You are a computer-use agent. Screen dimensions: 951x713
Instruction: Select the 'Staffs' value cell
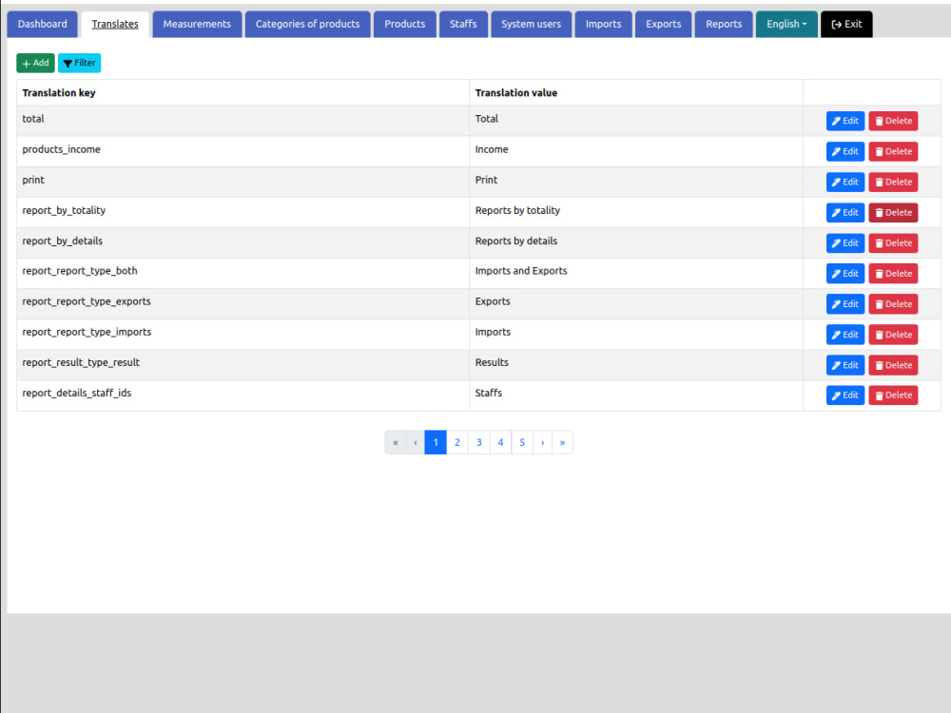point(636,395)
